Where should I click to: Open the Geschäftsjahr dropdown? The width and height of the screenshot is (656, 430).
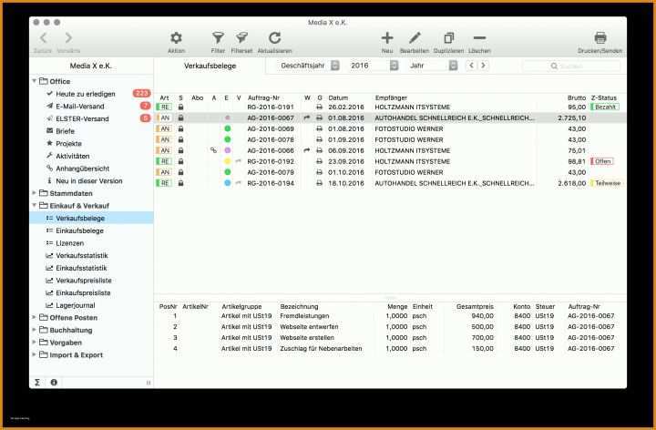tap(335, 66)
